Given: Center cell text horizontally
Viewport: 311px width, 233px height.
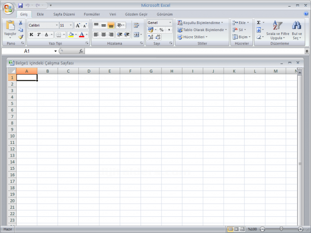Looking at the screenshot, I should [x=104, y=35].
